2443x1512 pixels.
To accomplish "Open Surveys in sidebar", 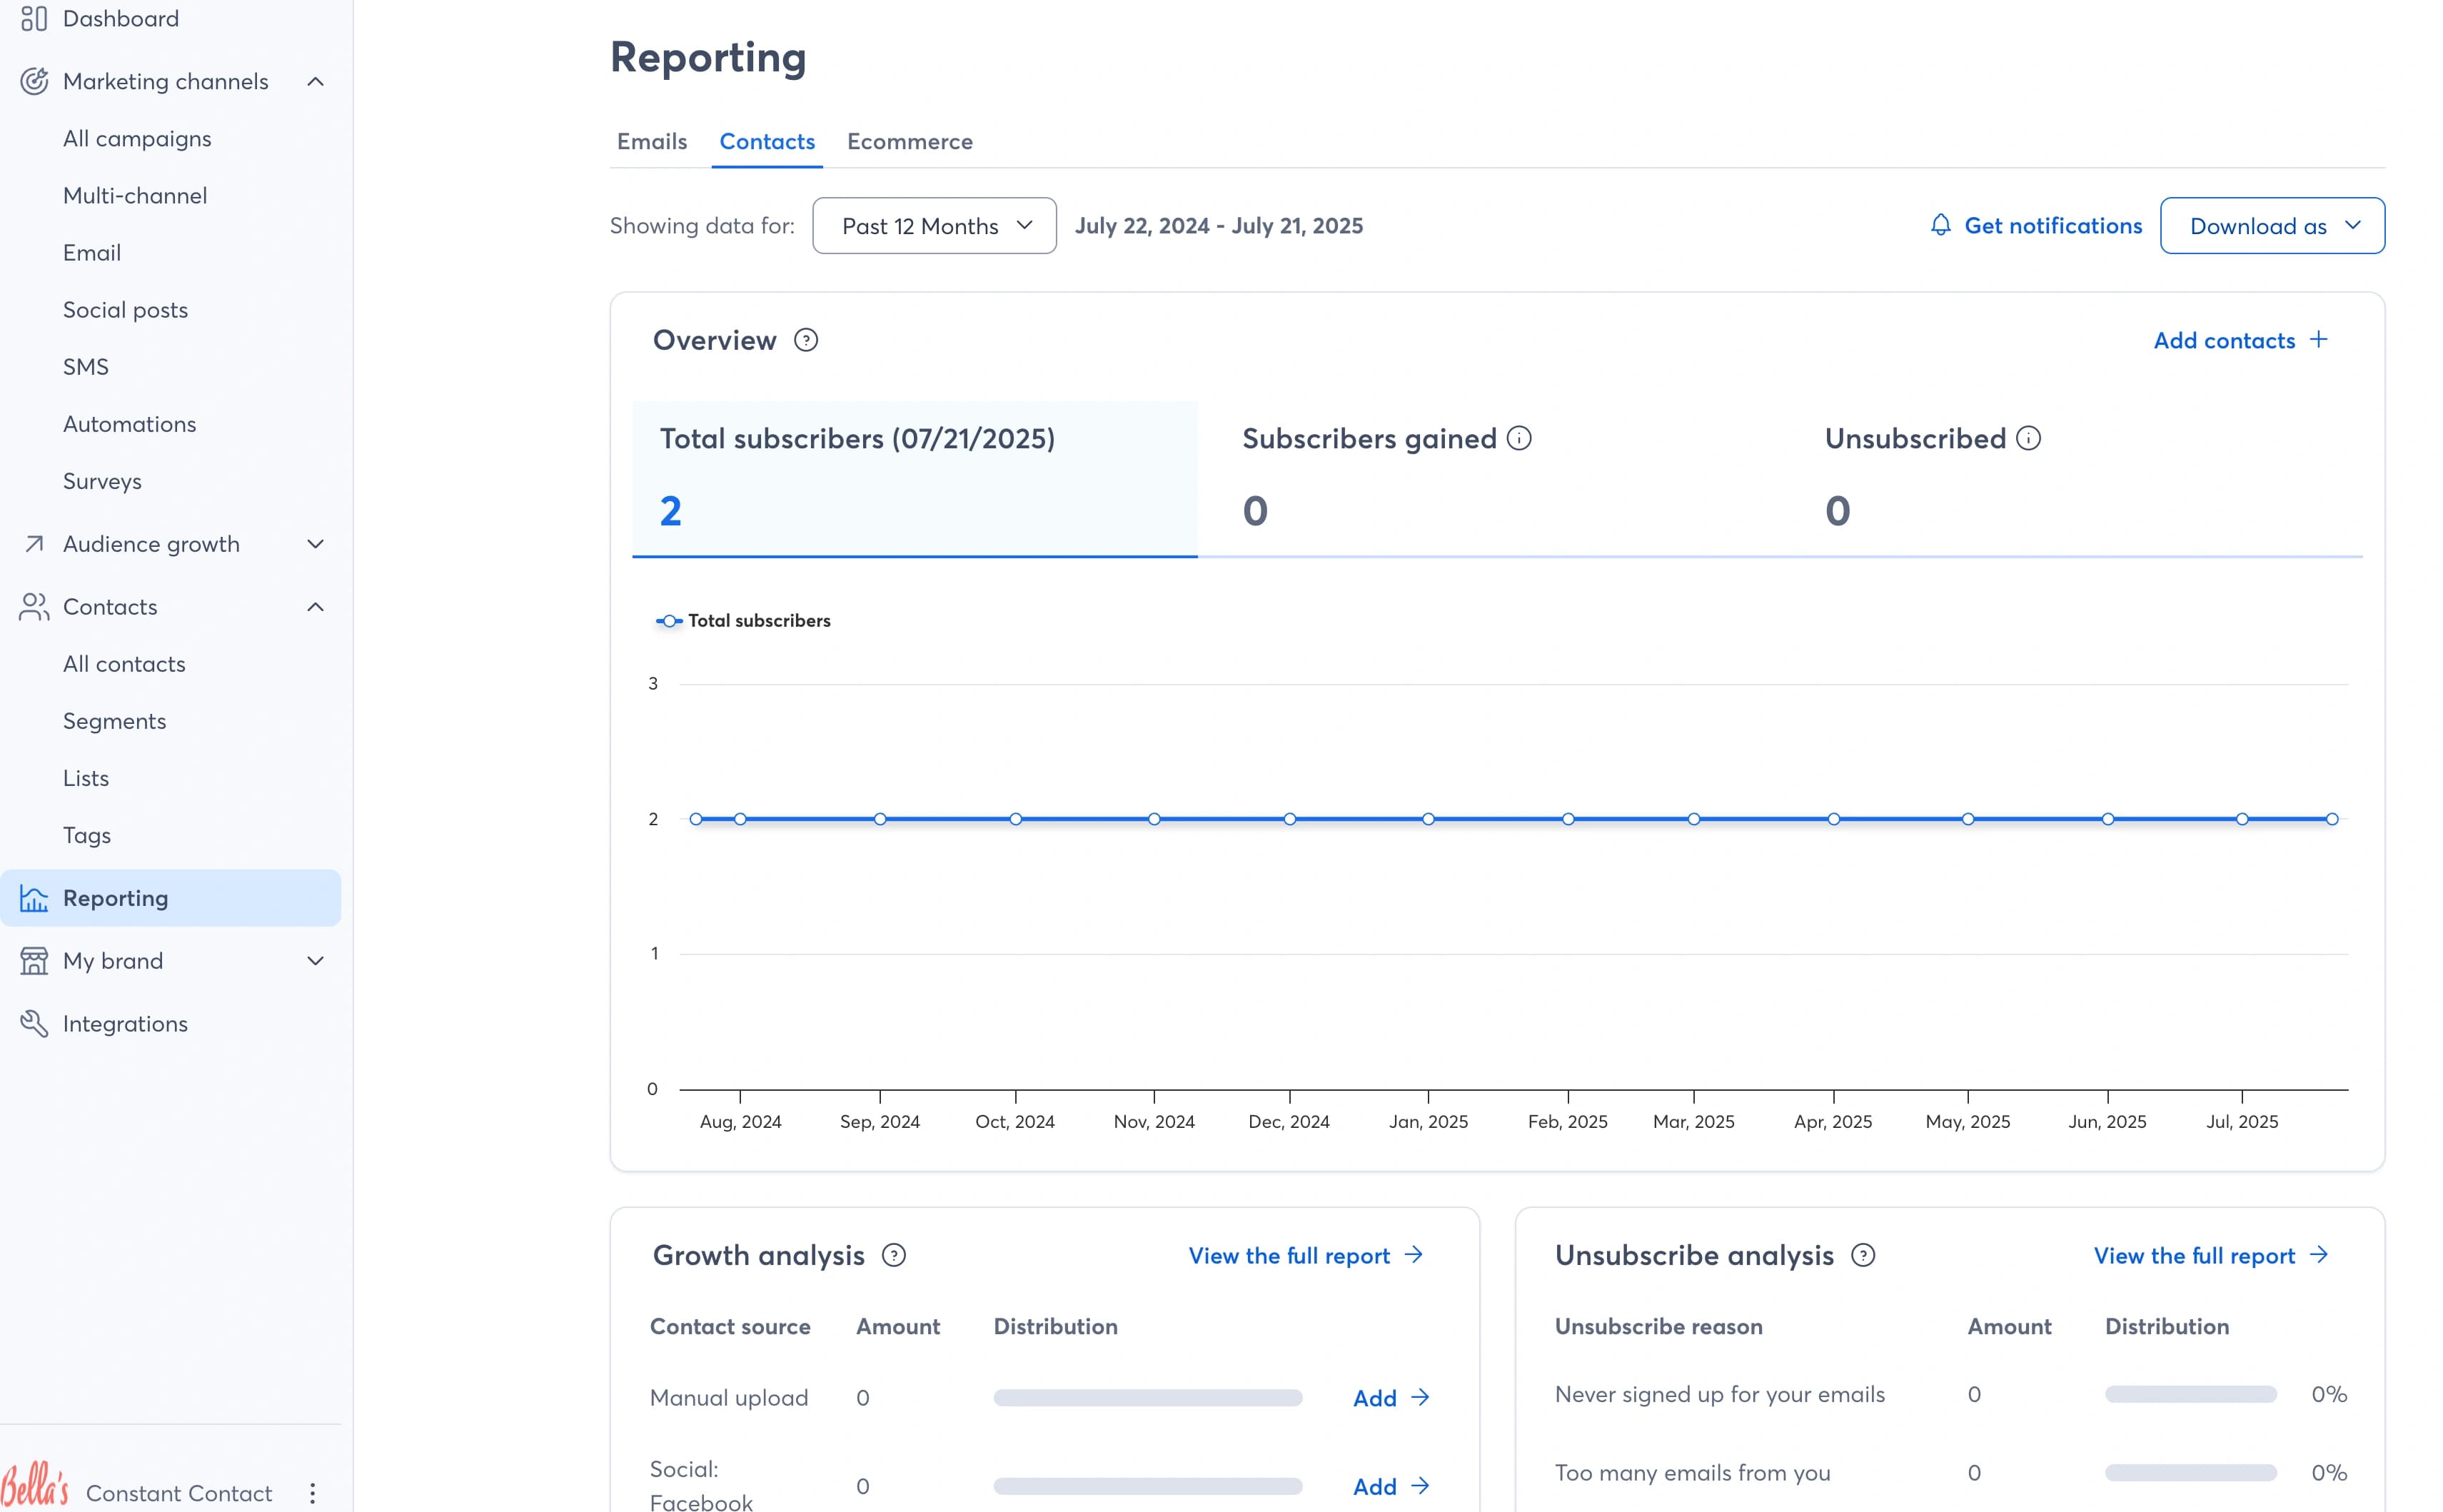I will [x=102, y=481].
